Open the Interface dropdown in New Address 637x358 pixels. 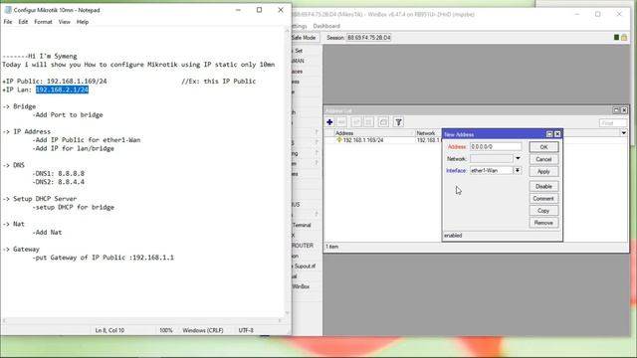(x=518, y=170)
